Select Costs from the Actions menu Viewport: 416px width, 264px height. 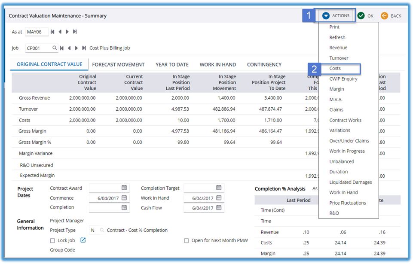[335, 68]
